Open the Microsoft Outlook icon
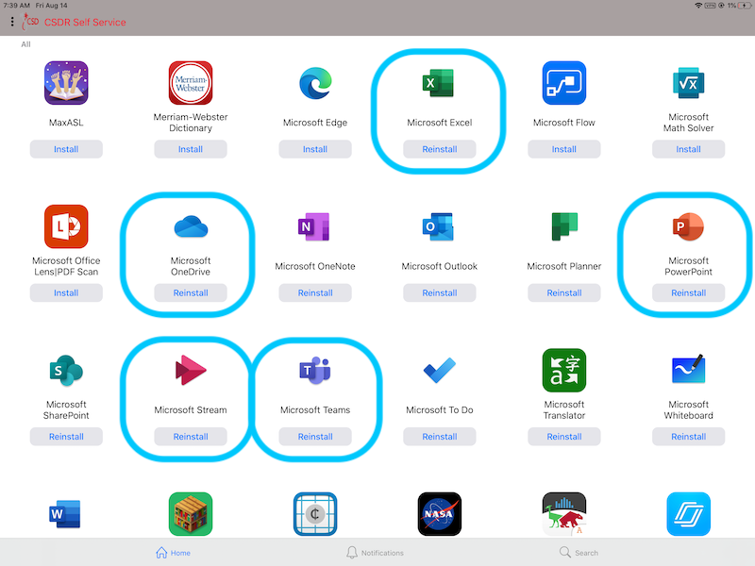Viewport: 755px width, 566px height. (438, 226)
